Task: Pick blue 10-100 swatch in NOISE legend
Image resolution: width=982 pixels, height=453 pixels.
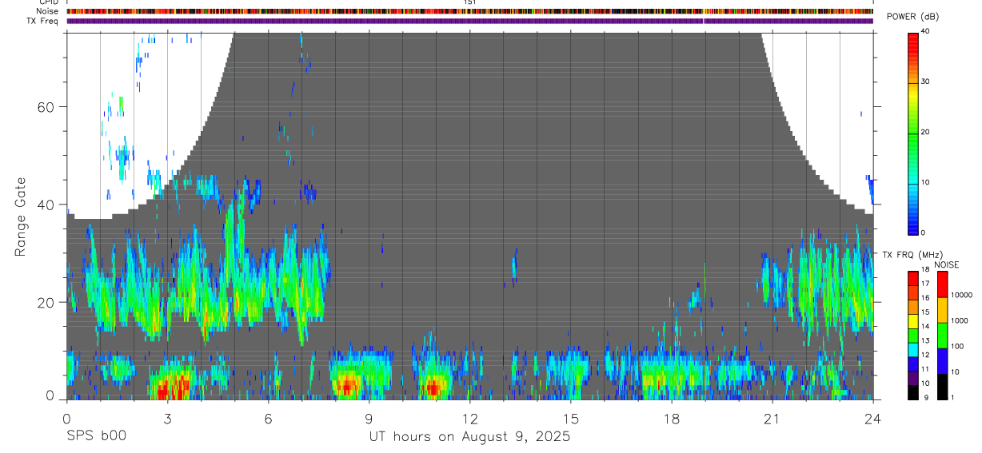Action: [x=942, y=360]
